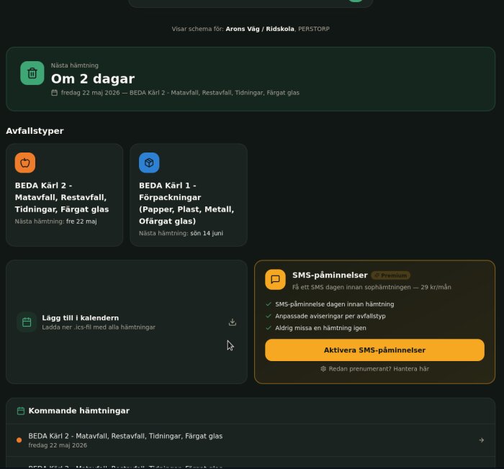Click the green calendar icon beside Lägg till i kalendern

(27, 322)
